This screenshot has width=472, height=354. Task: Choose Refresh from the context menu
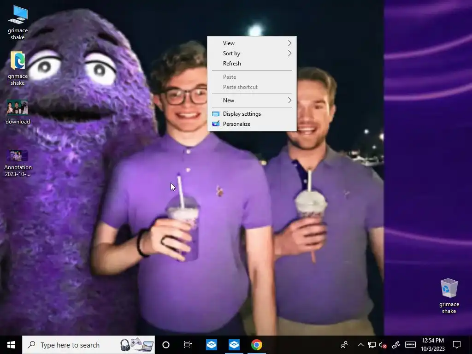(x=252, y=64)
